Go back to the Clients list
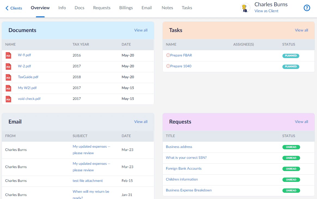Viewport: 317px width, 199px height. click(x=14, y=8)
